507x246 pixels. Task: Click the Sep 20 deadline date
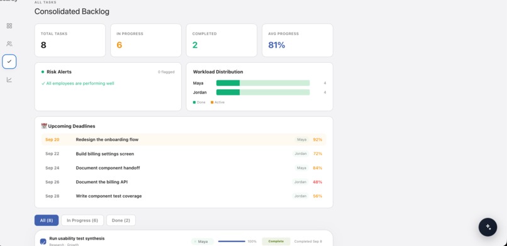[52, 139]
